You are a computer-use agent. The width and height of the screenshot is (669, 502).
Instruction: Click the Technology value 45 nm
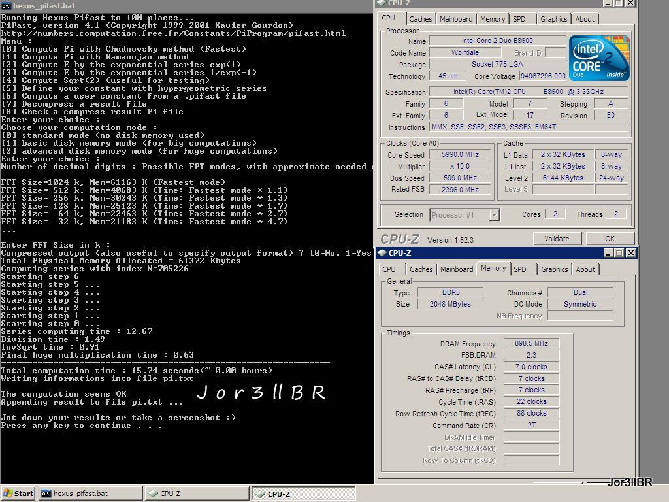448,76
